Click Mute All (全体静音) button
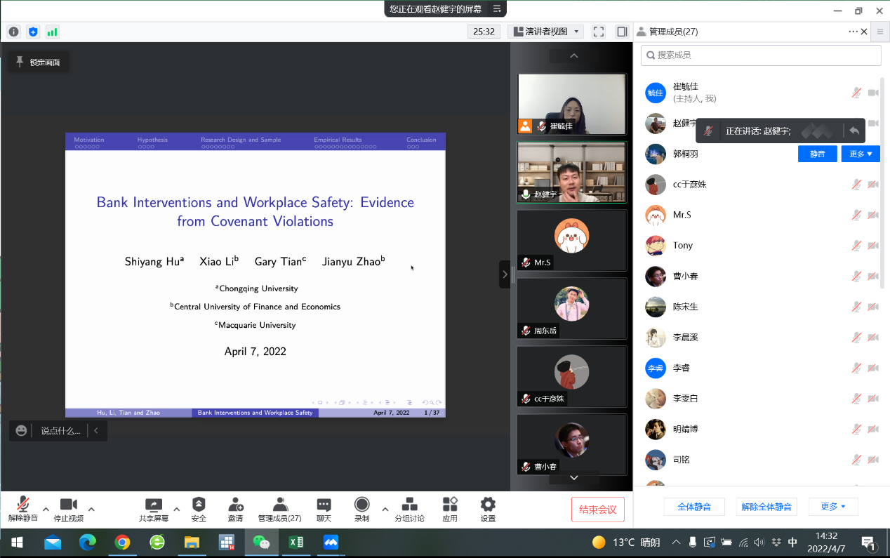Viewport: 890px width, 558px height. click(x=693, y=507)
